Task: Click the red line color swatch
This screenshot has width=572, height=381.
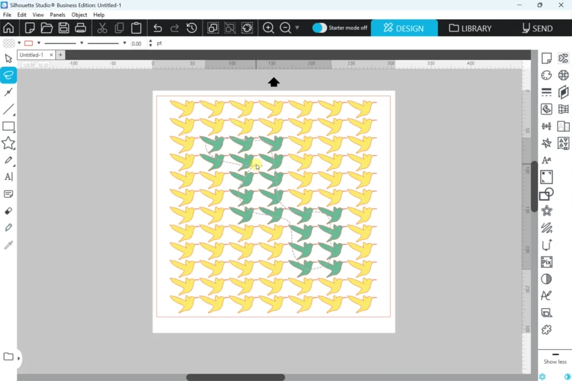Action: [x=28, y=43]
